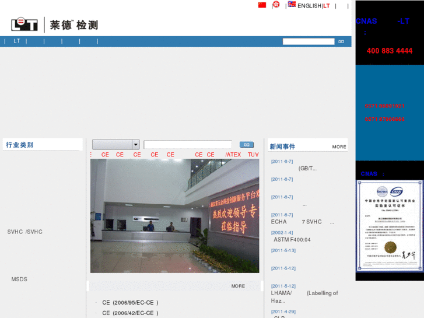Click the /ATEX link in the red keyword row
424x318 pixels.
tap(233, 155)
